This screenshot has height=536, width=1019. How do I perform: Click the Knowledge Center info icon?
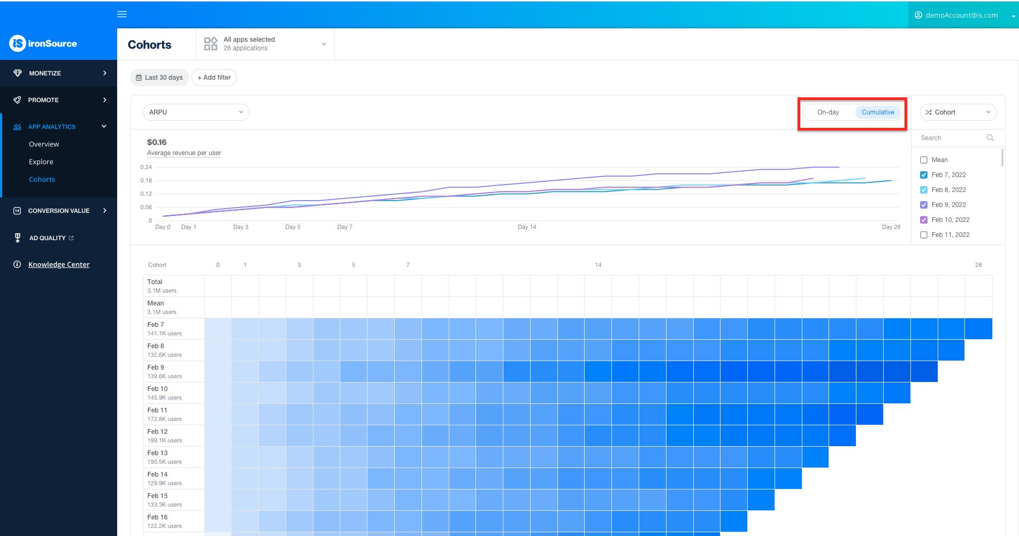point(17,264)
